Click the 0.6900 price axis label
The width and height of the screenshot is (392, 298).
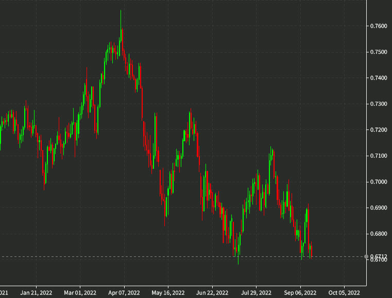coord(379,208)
